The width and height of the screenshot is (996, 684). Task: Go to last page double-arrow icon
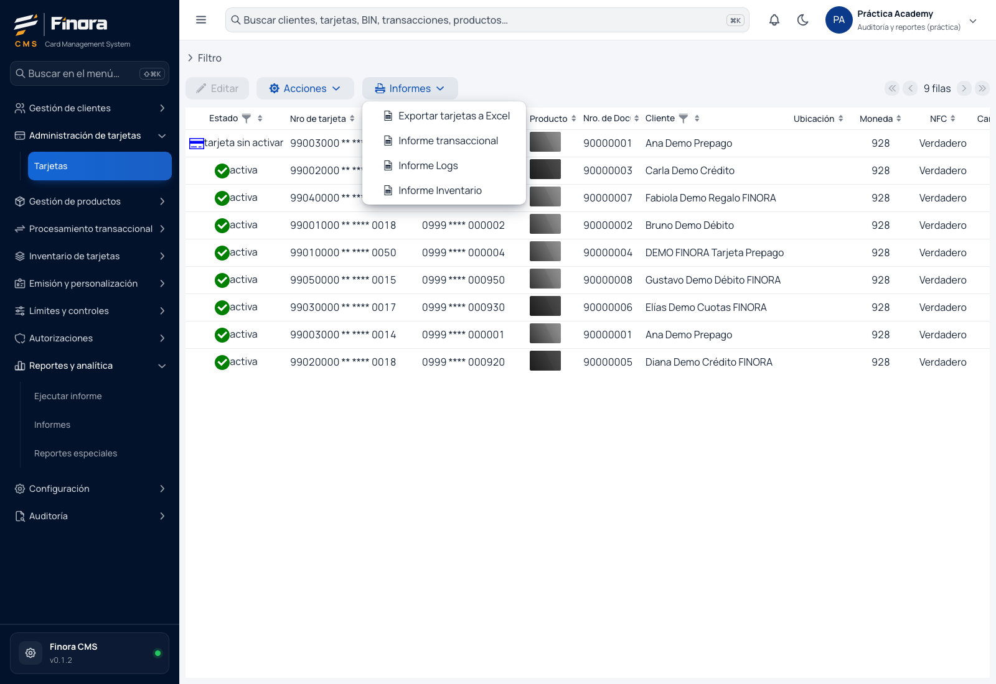(x=982, y=88)
